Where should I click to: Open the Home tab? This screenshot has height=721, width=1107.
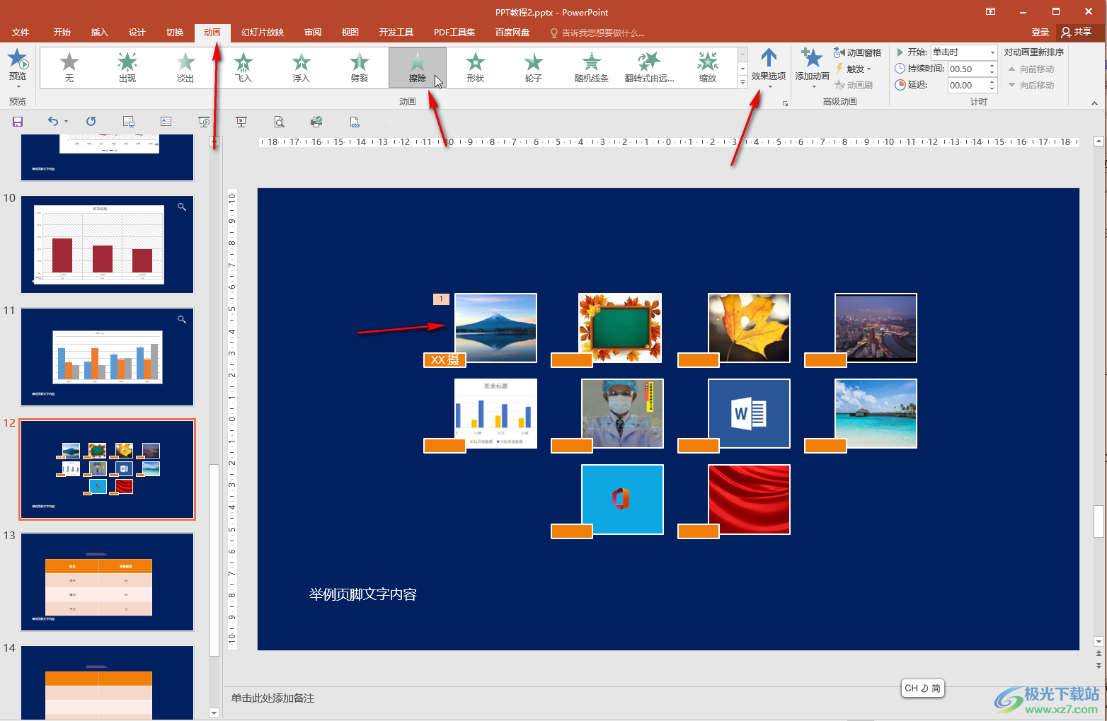coord(62,33)
